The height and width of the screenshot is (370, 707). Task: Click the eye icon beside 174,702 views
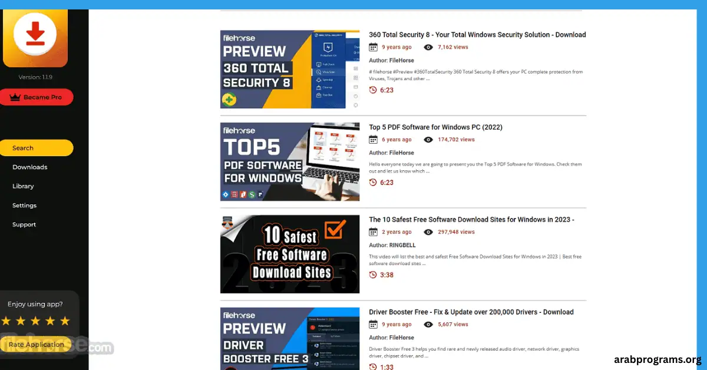point(428,140)
